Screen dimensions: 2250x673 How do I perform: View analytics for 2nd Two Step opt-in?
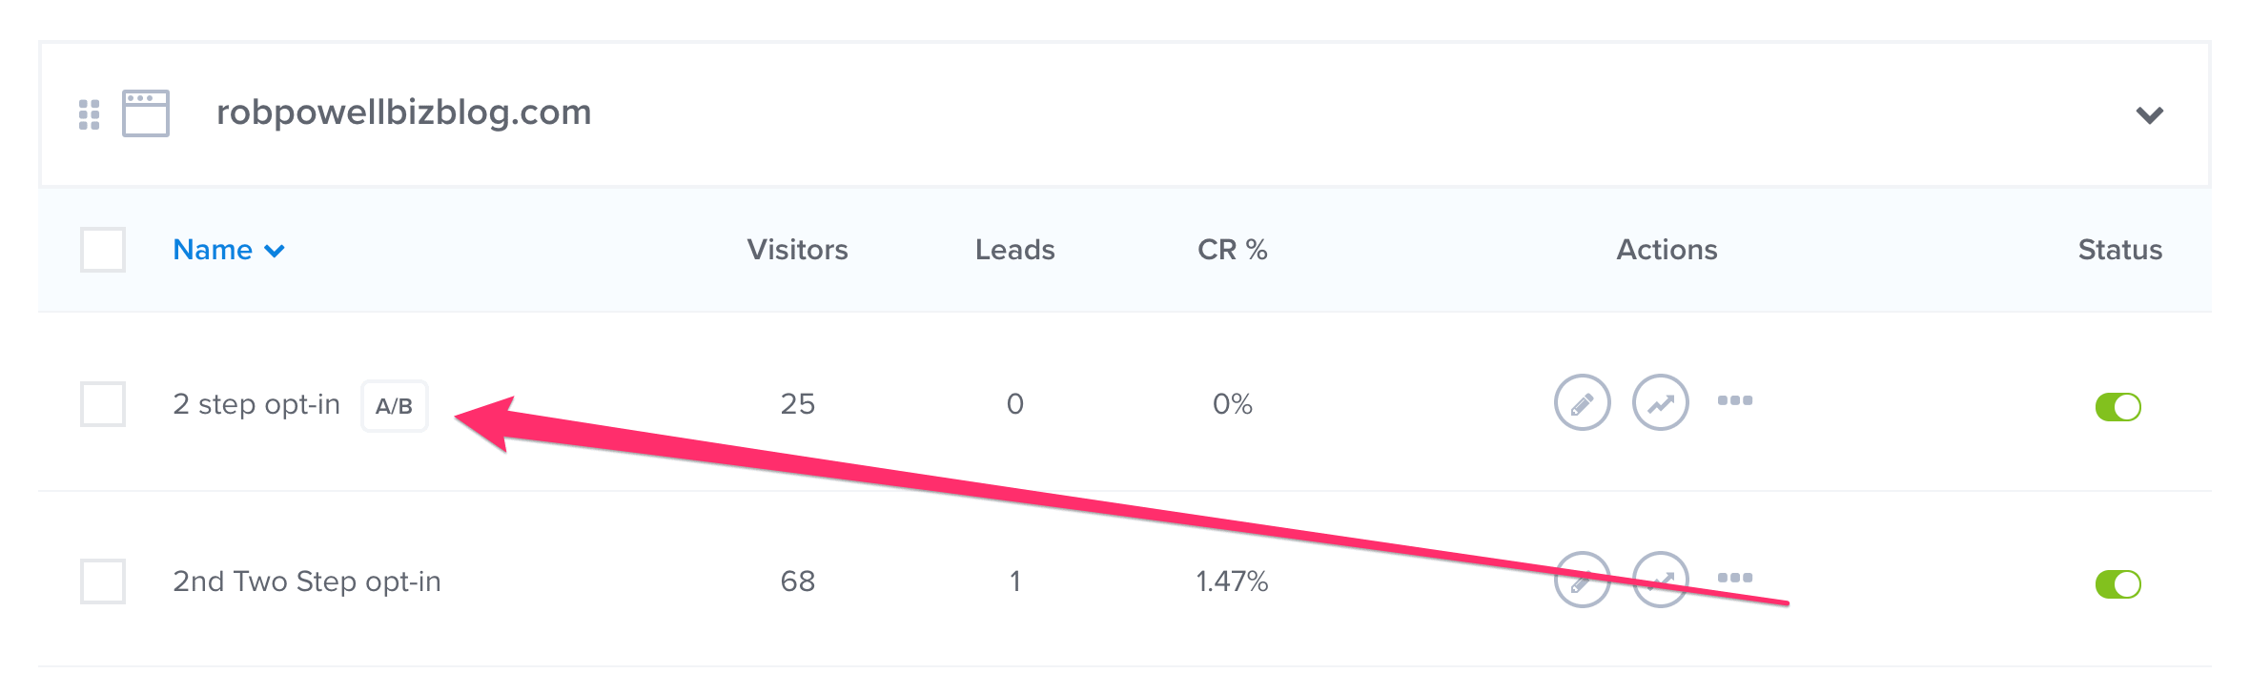[x=1660, y=580]
